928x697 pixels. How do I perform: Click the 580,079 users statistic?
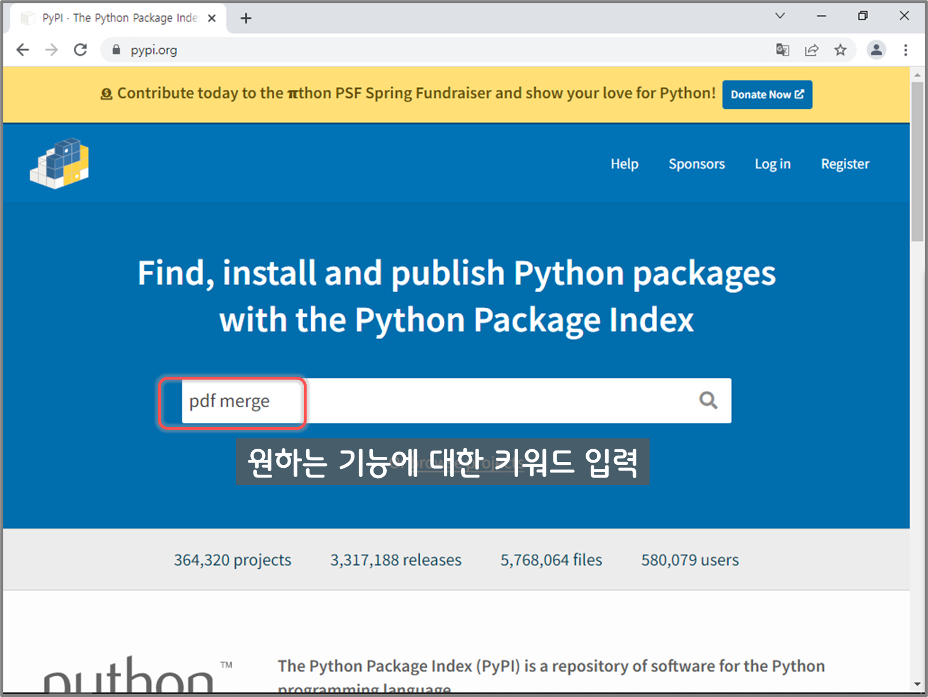[x=690, y=560]
